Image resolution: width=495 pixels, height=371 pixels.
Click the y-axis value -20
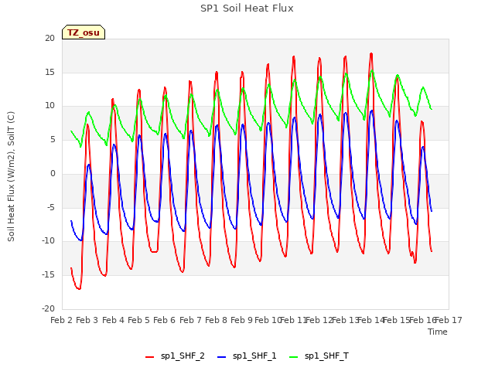[48, 308]
